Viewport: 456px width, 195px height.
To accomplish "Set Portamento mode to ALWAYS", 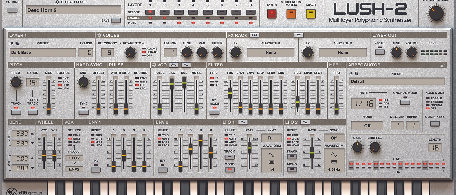I will [150, 49].
